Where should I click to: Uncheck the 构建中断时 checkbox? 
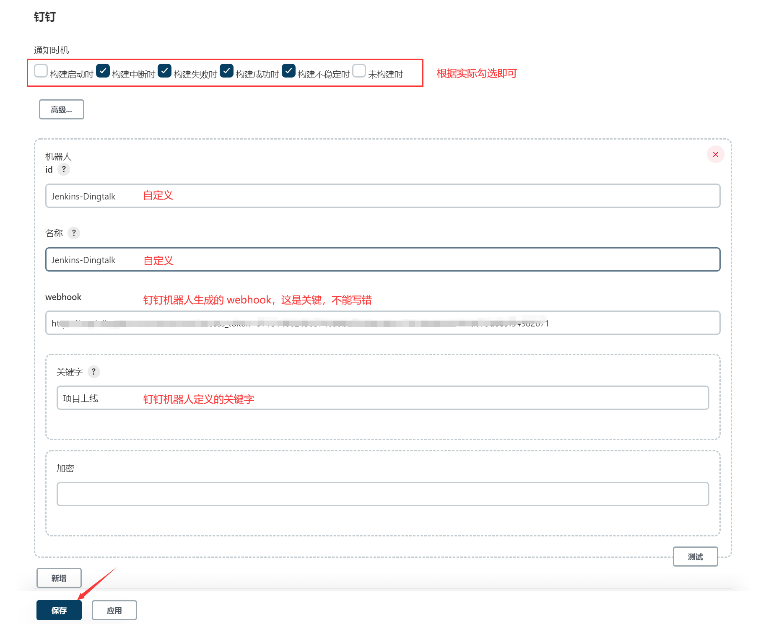point(103,71)
